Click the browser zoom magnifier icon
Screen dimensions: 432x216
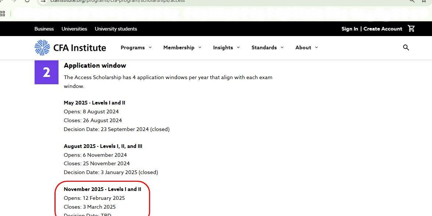412,1
